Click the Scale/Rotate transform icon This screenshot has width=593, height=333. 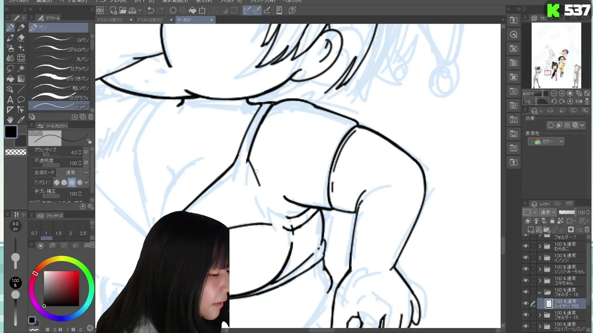pyautogui.click(x=202, y=10)
